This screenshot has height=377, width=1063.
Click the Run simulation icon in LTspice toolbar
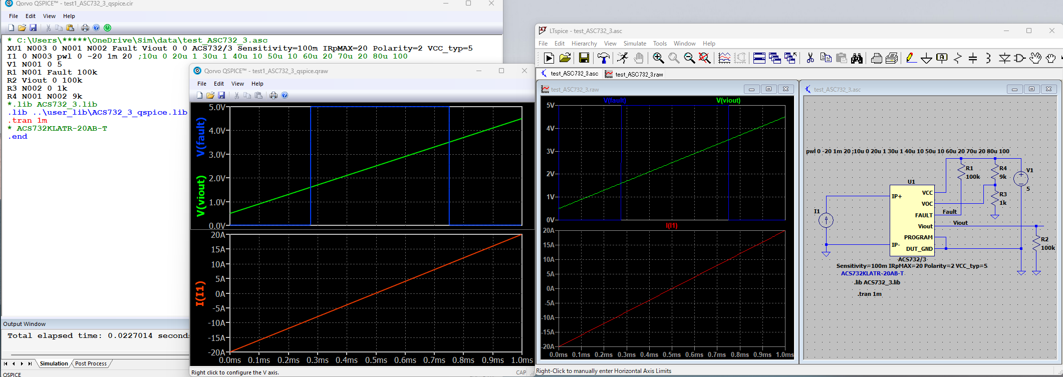(x=549, y=58)
